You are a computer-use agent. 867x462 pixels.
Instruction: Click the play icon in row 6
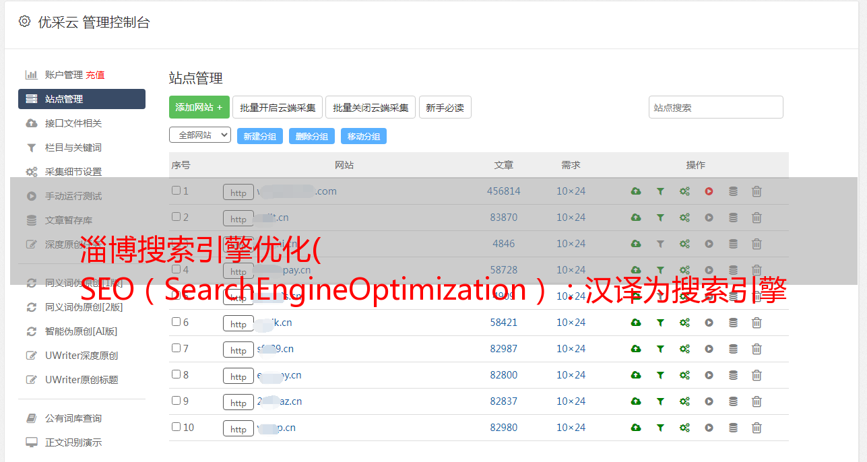coord(709,323)
